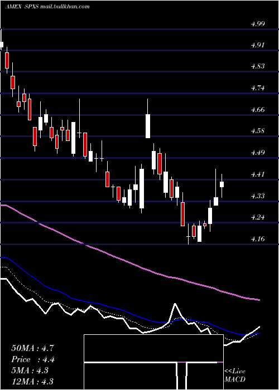Click the 4.66 price axis label
Image resolution: width=279 pixels, height=390 pixels.
[258, 109]
